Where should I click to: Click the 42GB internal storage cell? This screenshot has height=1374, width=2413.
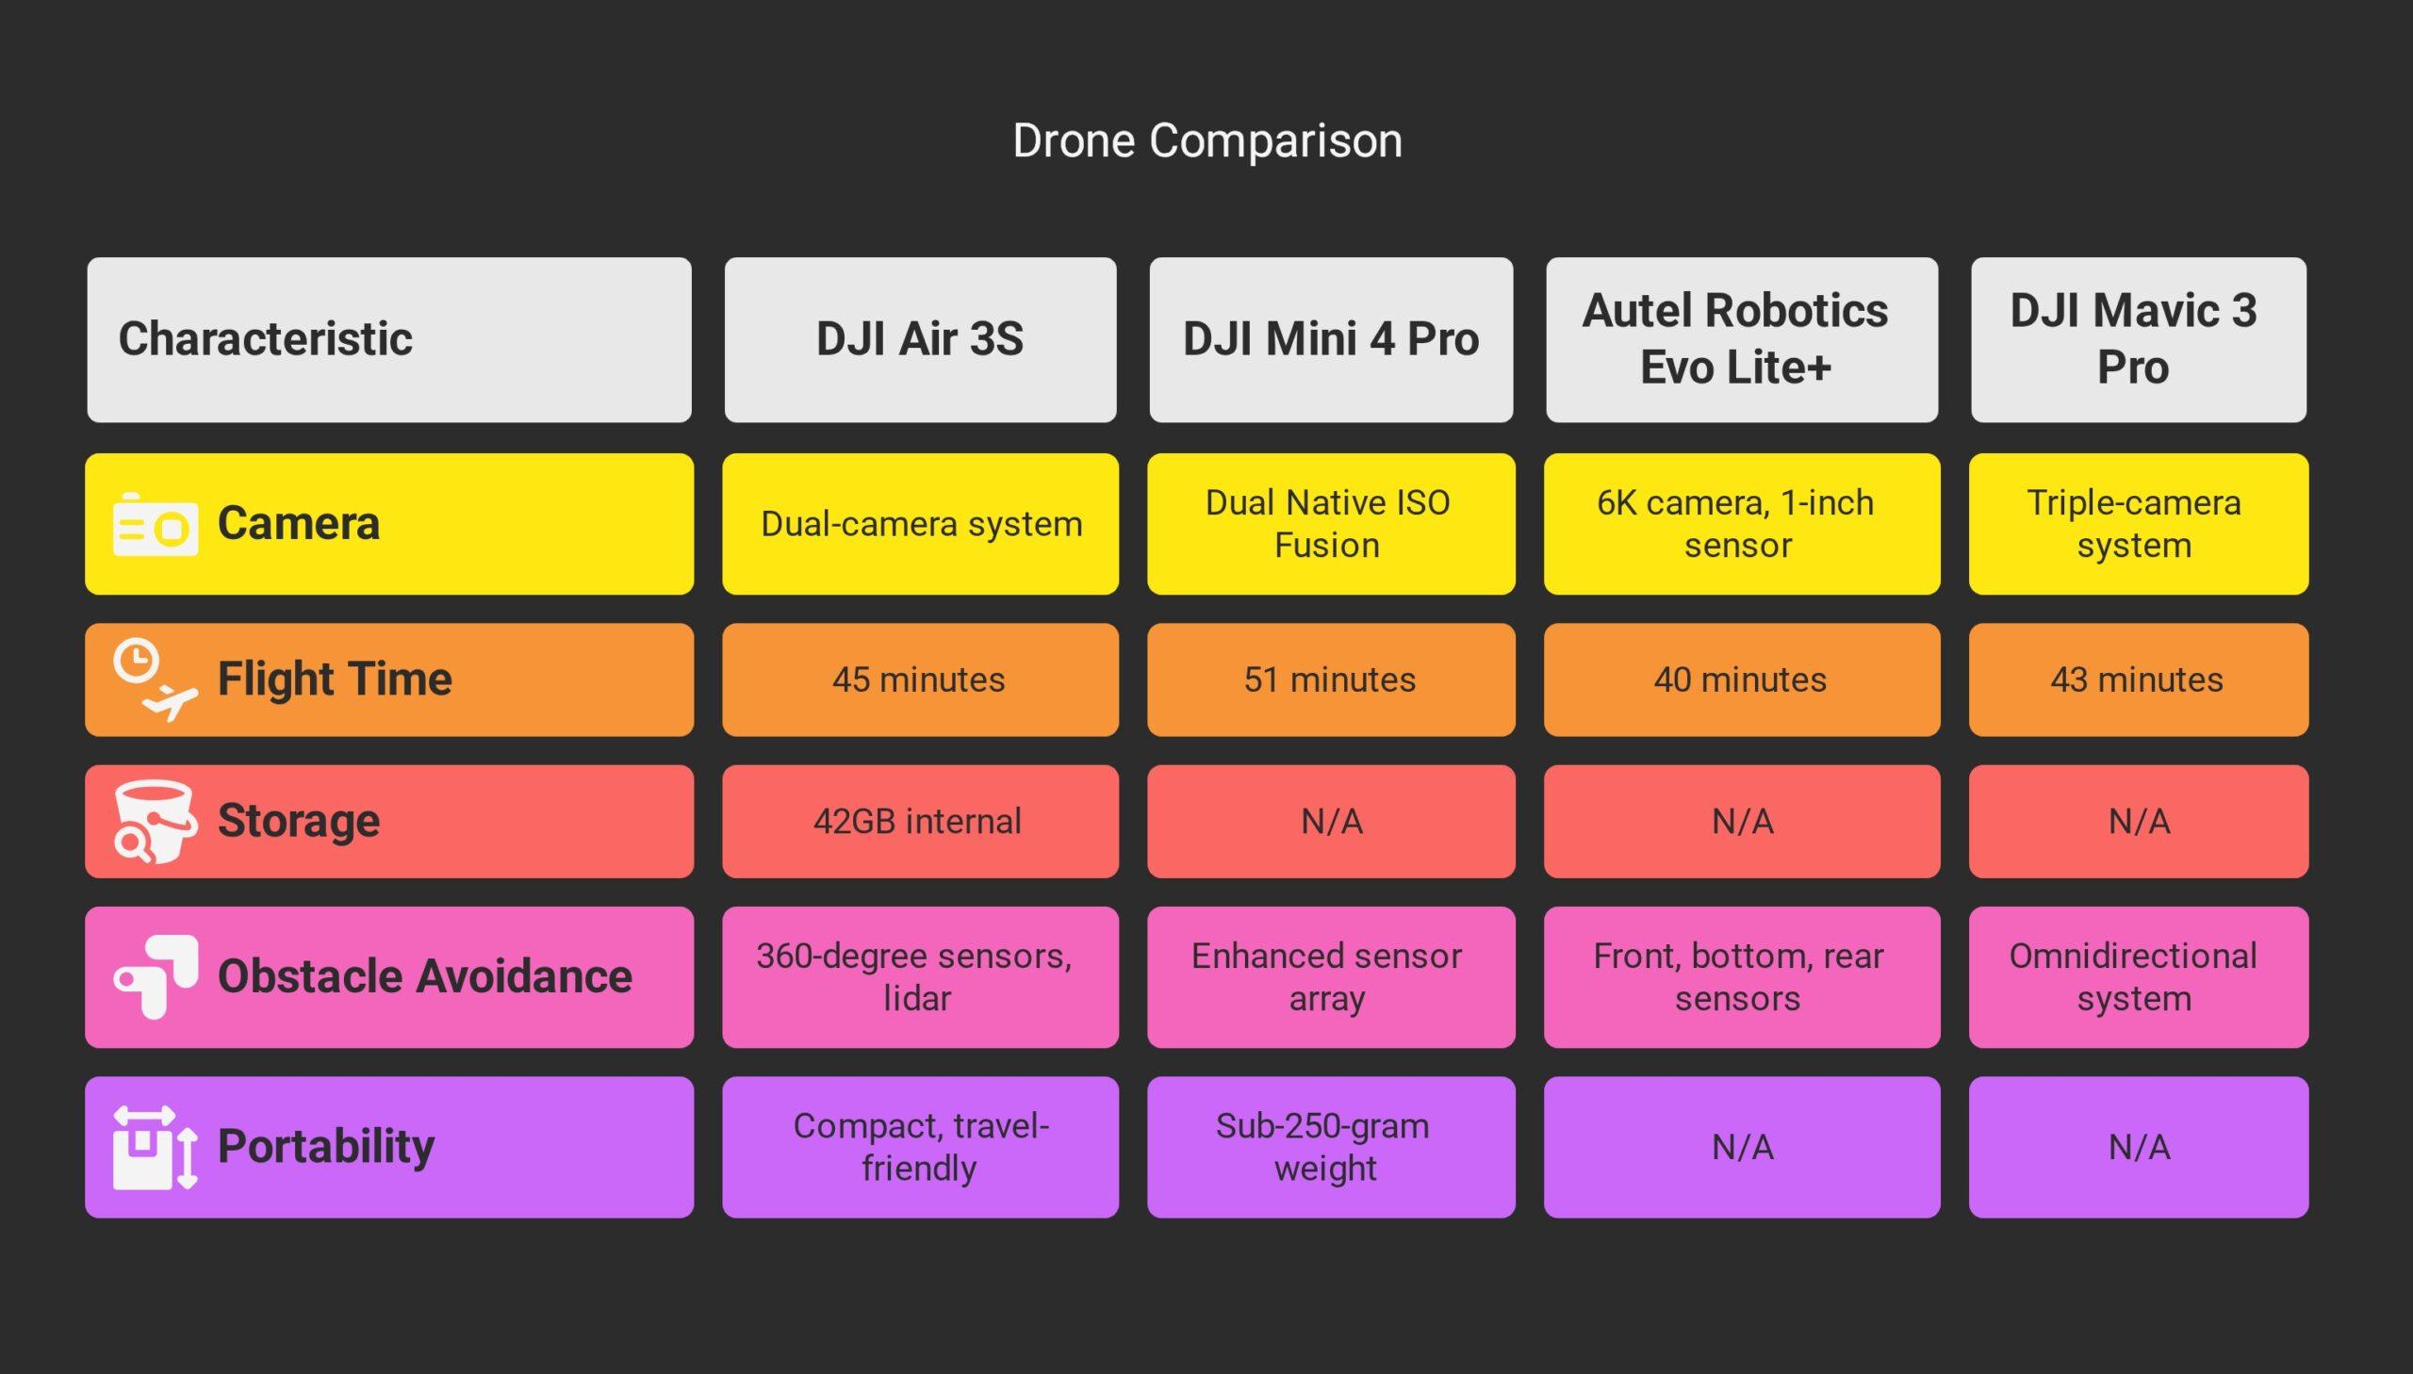click(920, 821)
